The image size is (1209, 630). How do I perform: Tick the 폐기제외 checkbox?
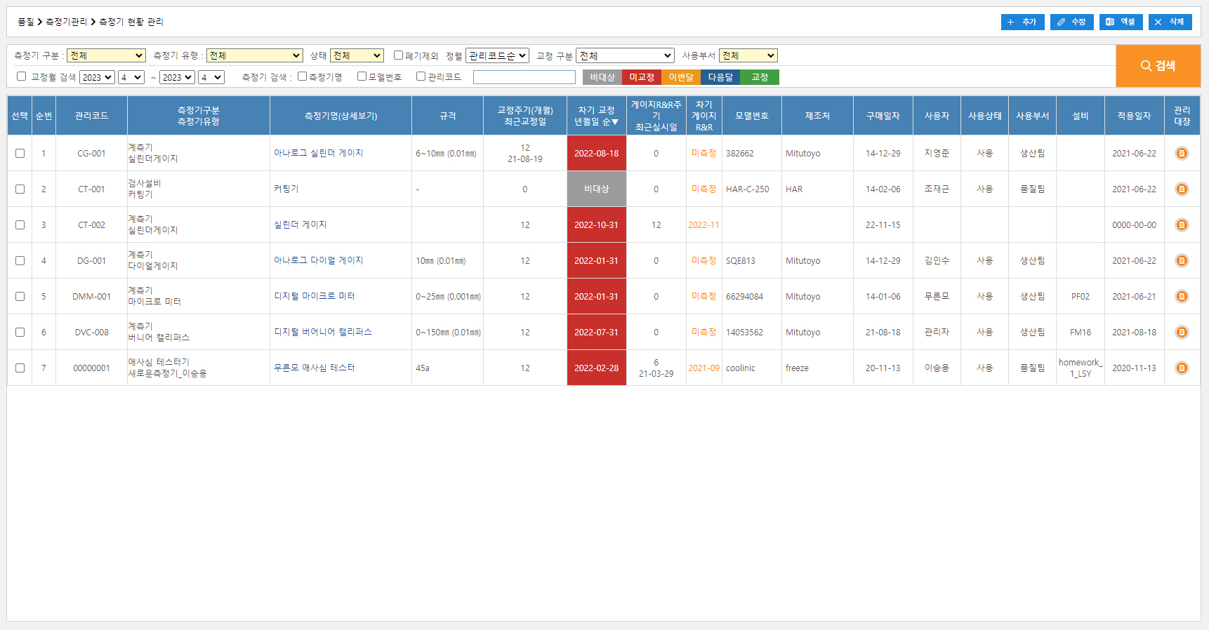click(x=398, y=55)
